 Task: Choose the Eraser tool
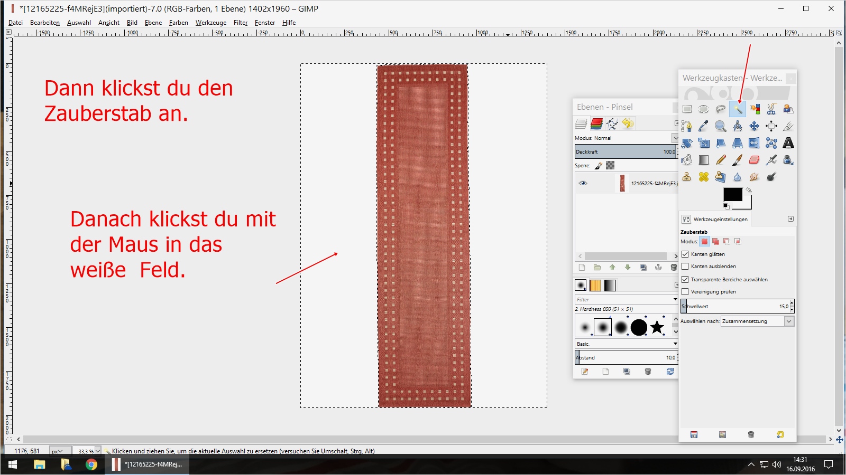click(754, 160)
